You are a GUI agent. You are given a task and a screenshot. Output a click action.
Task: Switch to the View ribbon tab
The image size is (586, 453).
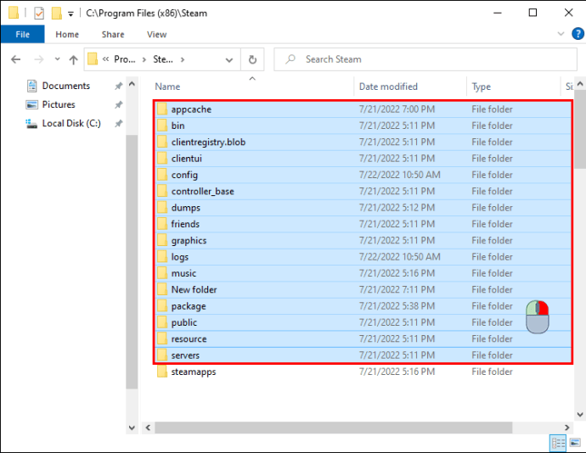(156, 35)
